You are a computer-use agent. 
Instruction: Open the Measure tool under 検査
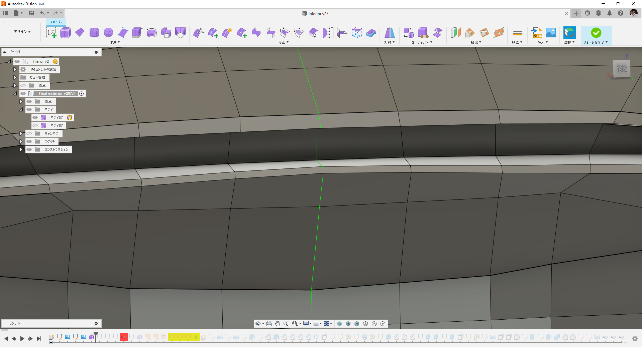point(517,33)
